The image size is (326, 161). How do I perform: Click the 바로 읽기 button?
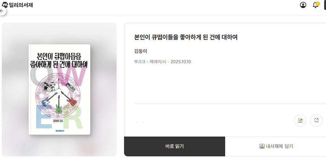(x=174, y=146)
